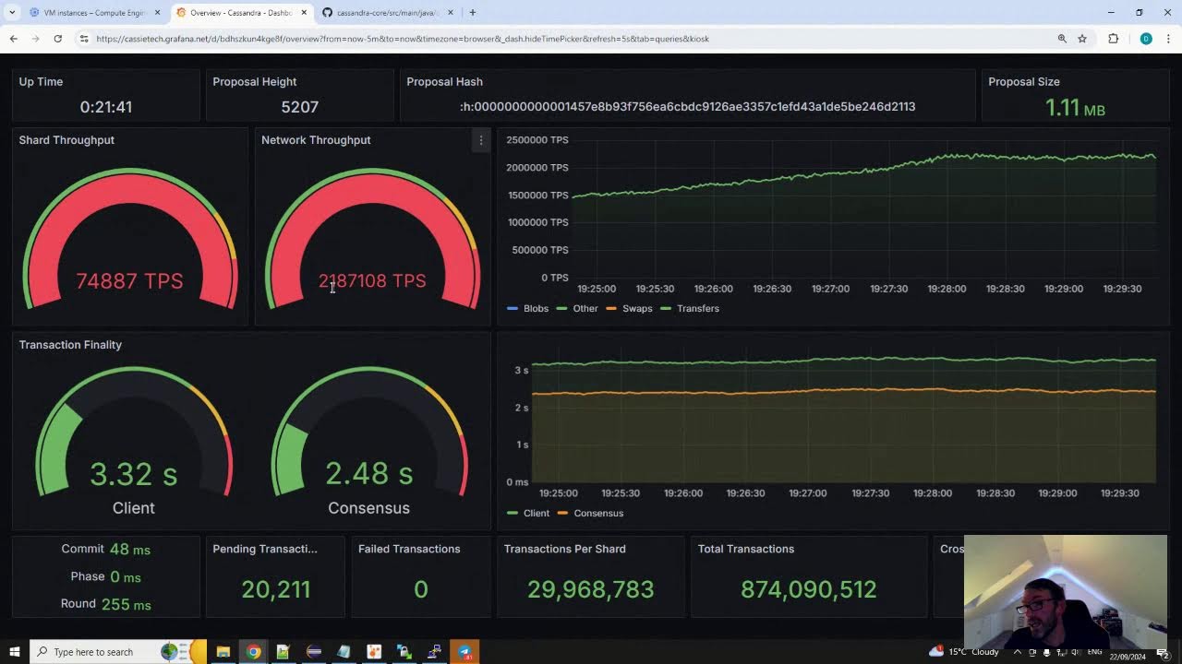1182x664 pixels.
Task: Click the back navigation button
Action: pyautogui.click(x=12, y=38)
